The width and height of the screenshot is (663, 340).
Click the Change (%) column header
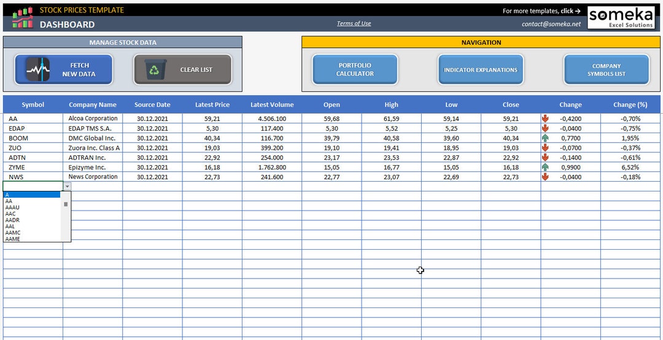point(630,104)
